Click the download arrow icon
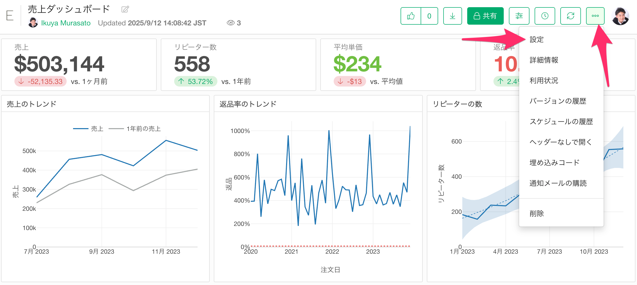The height and width of the screenshot is (285, 637). [x=452, y=16]
